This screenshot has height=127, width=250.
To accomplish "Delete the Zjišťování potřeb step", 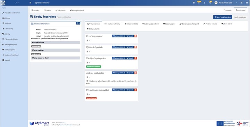I will pyautogui.click(x=135, y=47).
